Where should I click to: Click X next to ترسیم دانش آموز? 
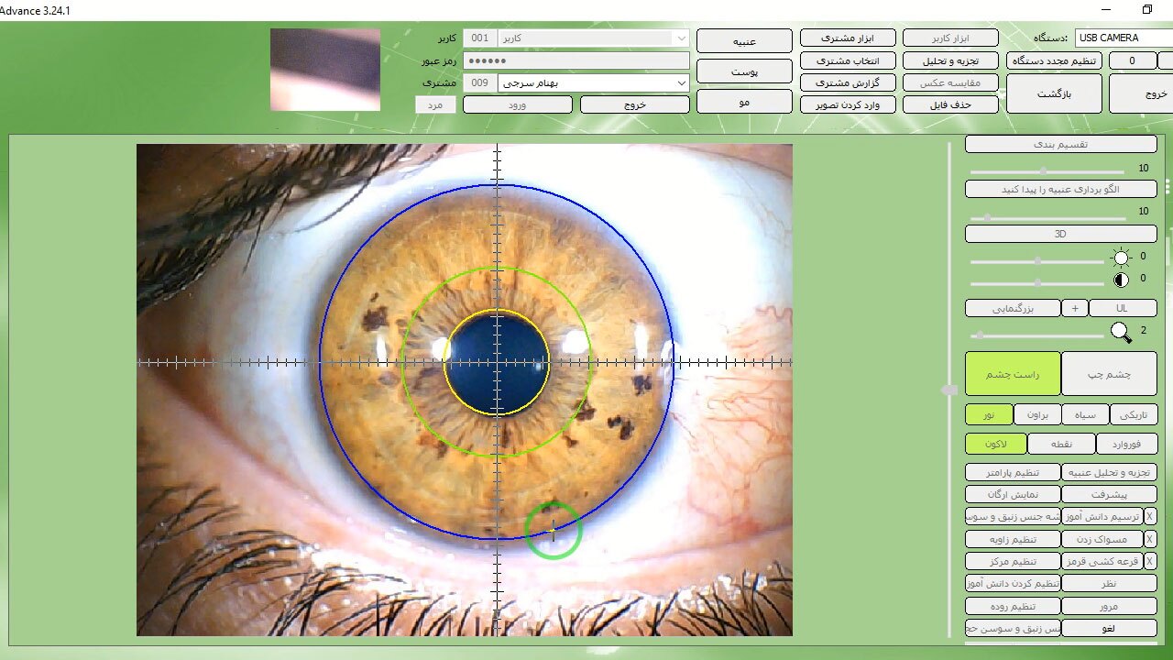1150,516
